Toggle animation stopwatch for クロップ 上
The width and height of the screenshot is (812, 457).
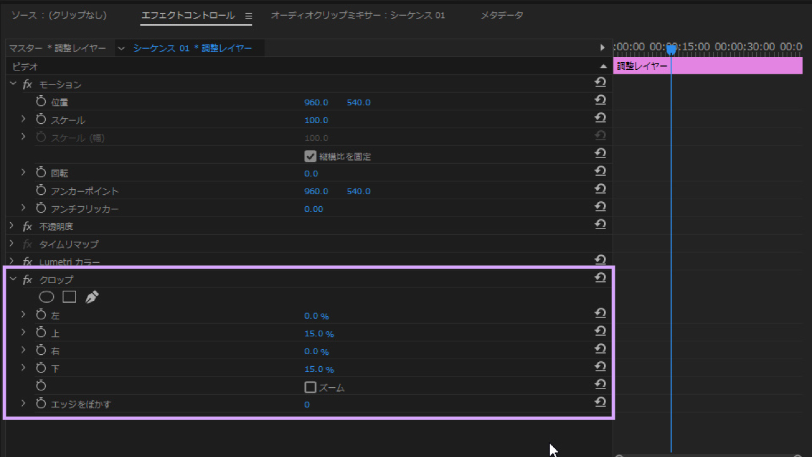click(41, 333)
